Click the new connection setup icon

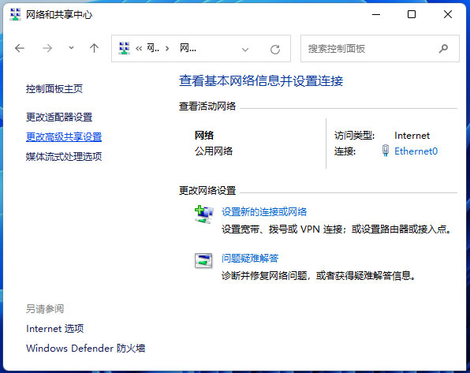pyautogui.click(x=204, y=214)
